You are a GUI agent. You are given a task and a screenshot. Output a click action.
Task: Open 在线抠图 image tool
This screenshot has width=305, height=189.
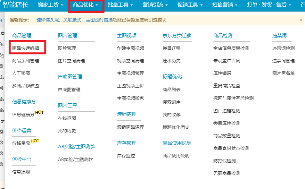tap(67, 118)
